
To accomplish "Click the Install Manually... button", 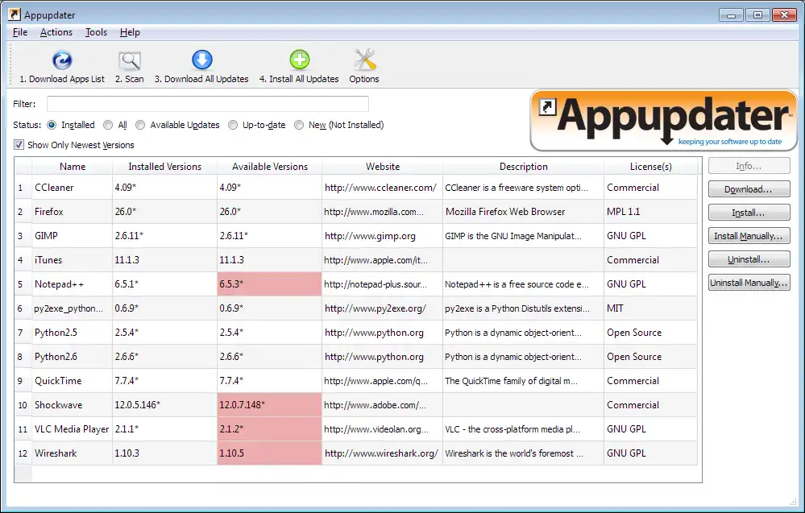I will [749, 236].
